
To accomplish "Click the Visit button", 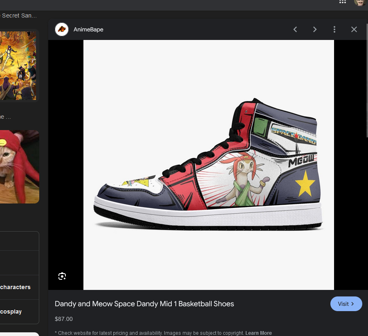I will coord(346,304).
